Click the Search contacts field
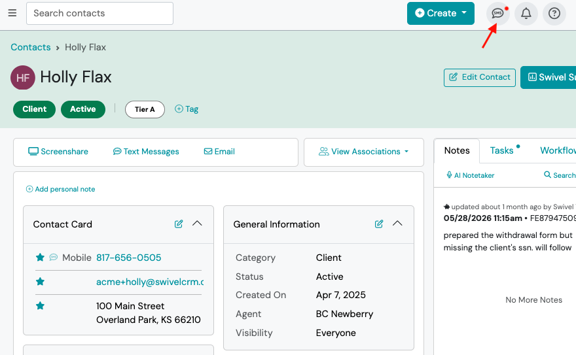The width and height of the screenshot is (576, 355). click(99, 13)
